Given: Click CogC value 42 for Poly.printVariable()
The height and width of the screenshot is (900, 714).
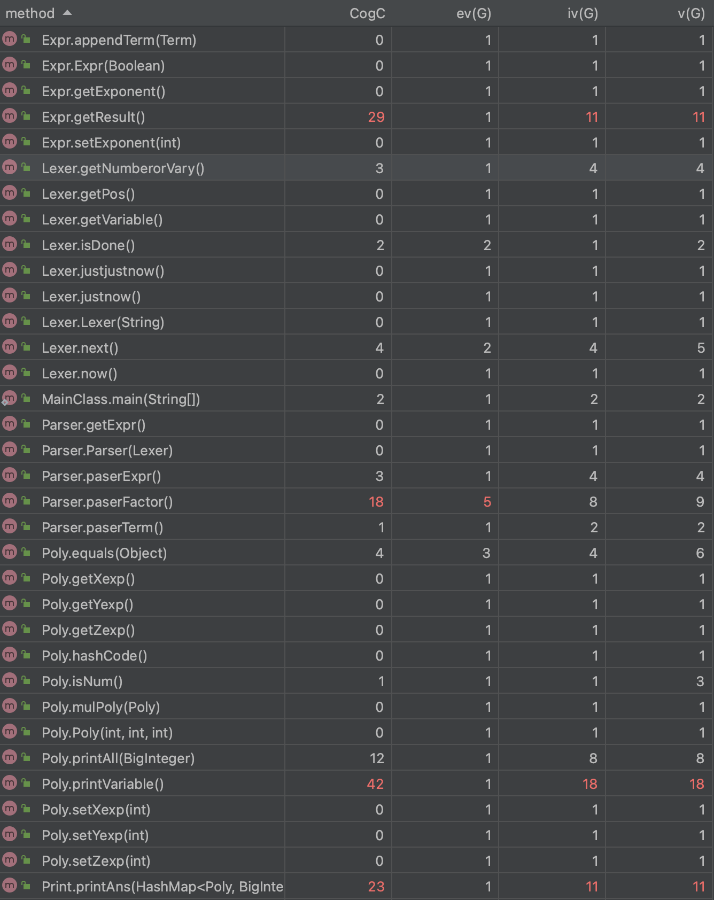Looking at the screenshot, I should (x=375, y=784).
